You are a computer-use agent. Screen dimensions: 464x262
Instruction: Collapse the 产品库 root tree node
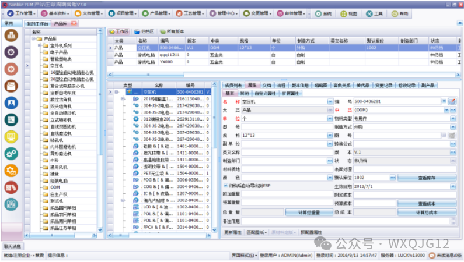click(x=33, y=38)
